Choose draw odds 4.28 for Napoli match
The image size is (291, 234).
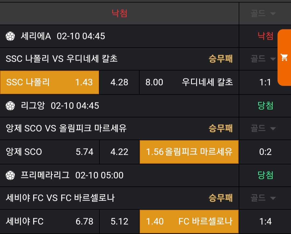pos(119,82)
